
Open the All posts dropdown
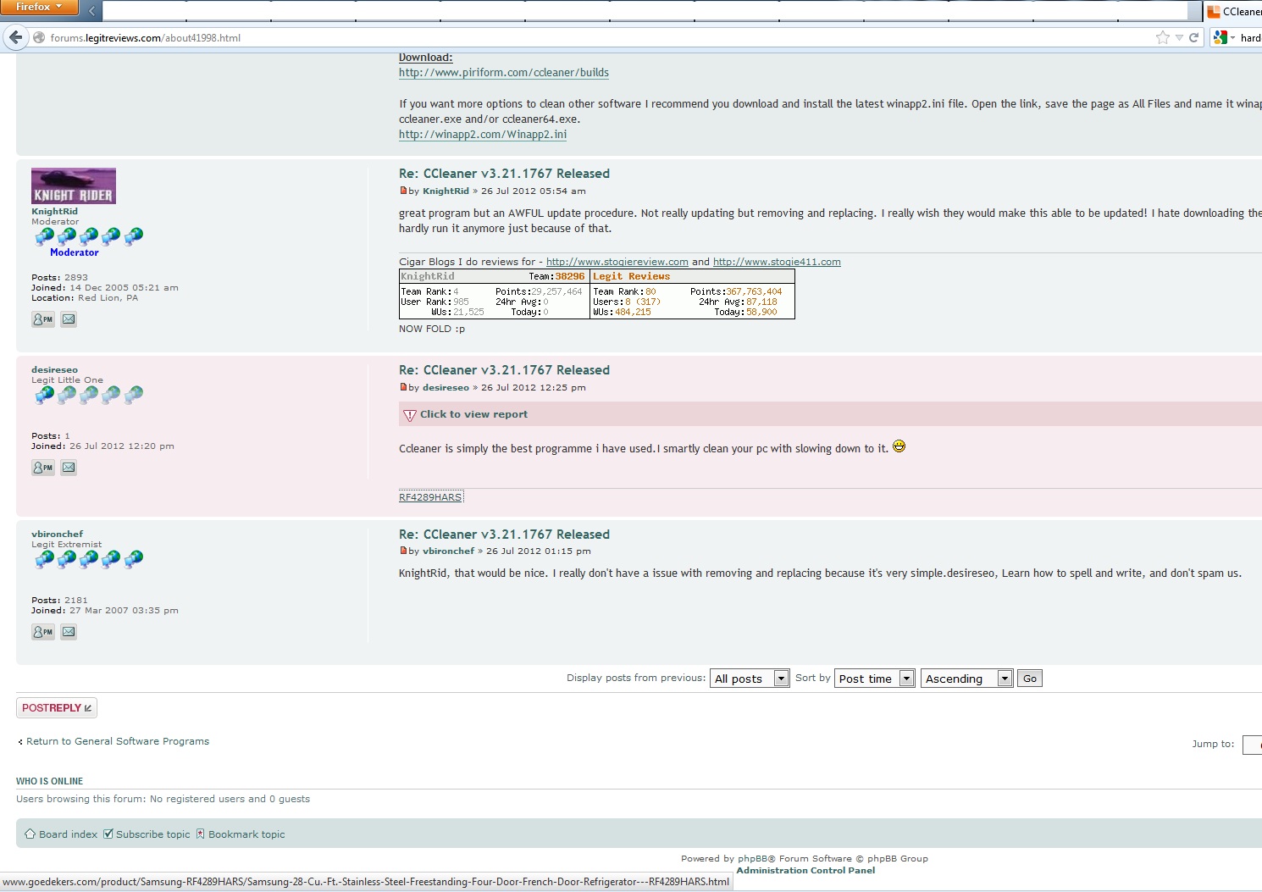750,679
